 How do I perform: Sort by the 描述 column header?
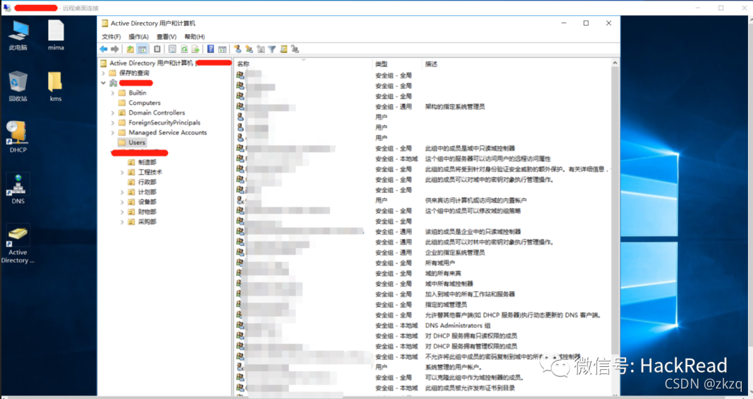tap(517, 64)
